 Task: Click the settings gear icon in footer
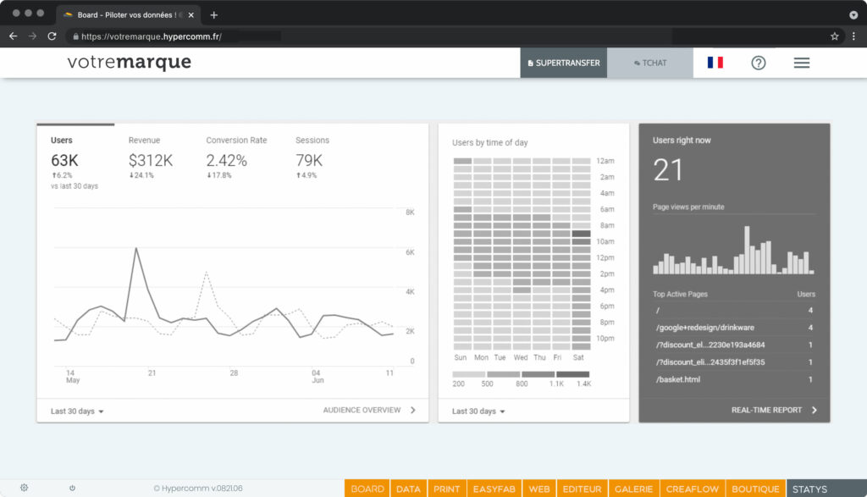(24, 488)
